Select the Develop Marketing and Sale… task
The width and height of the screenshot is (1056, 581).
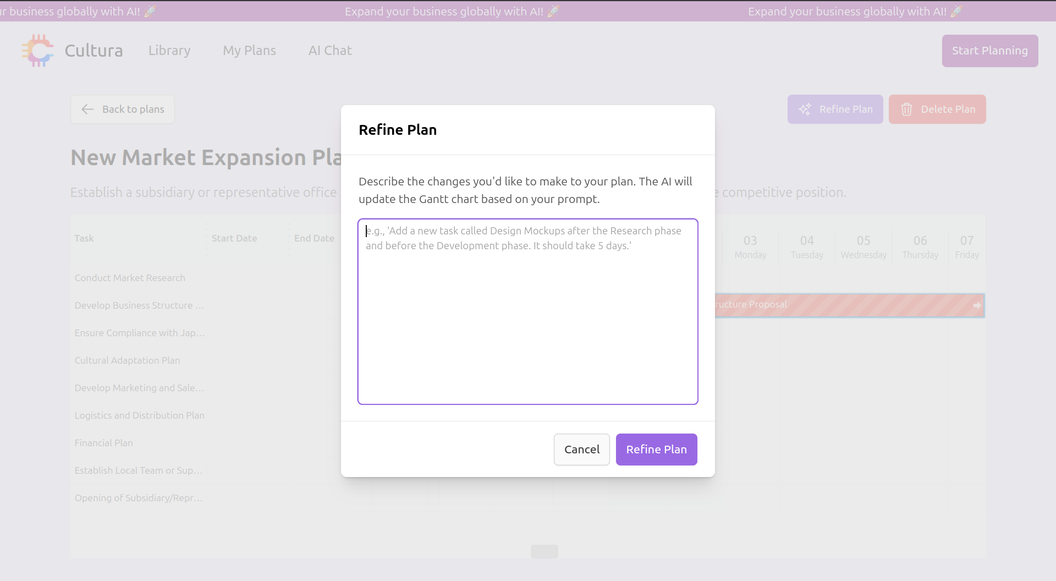point(139,388)
